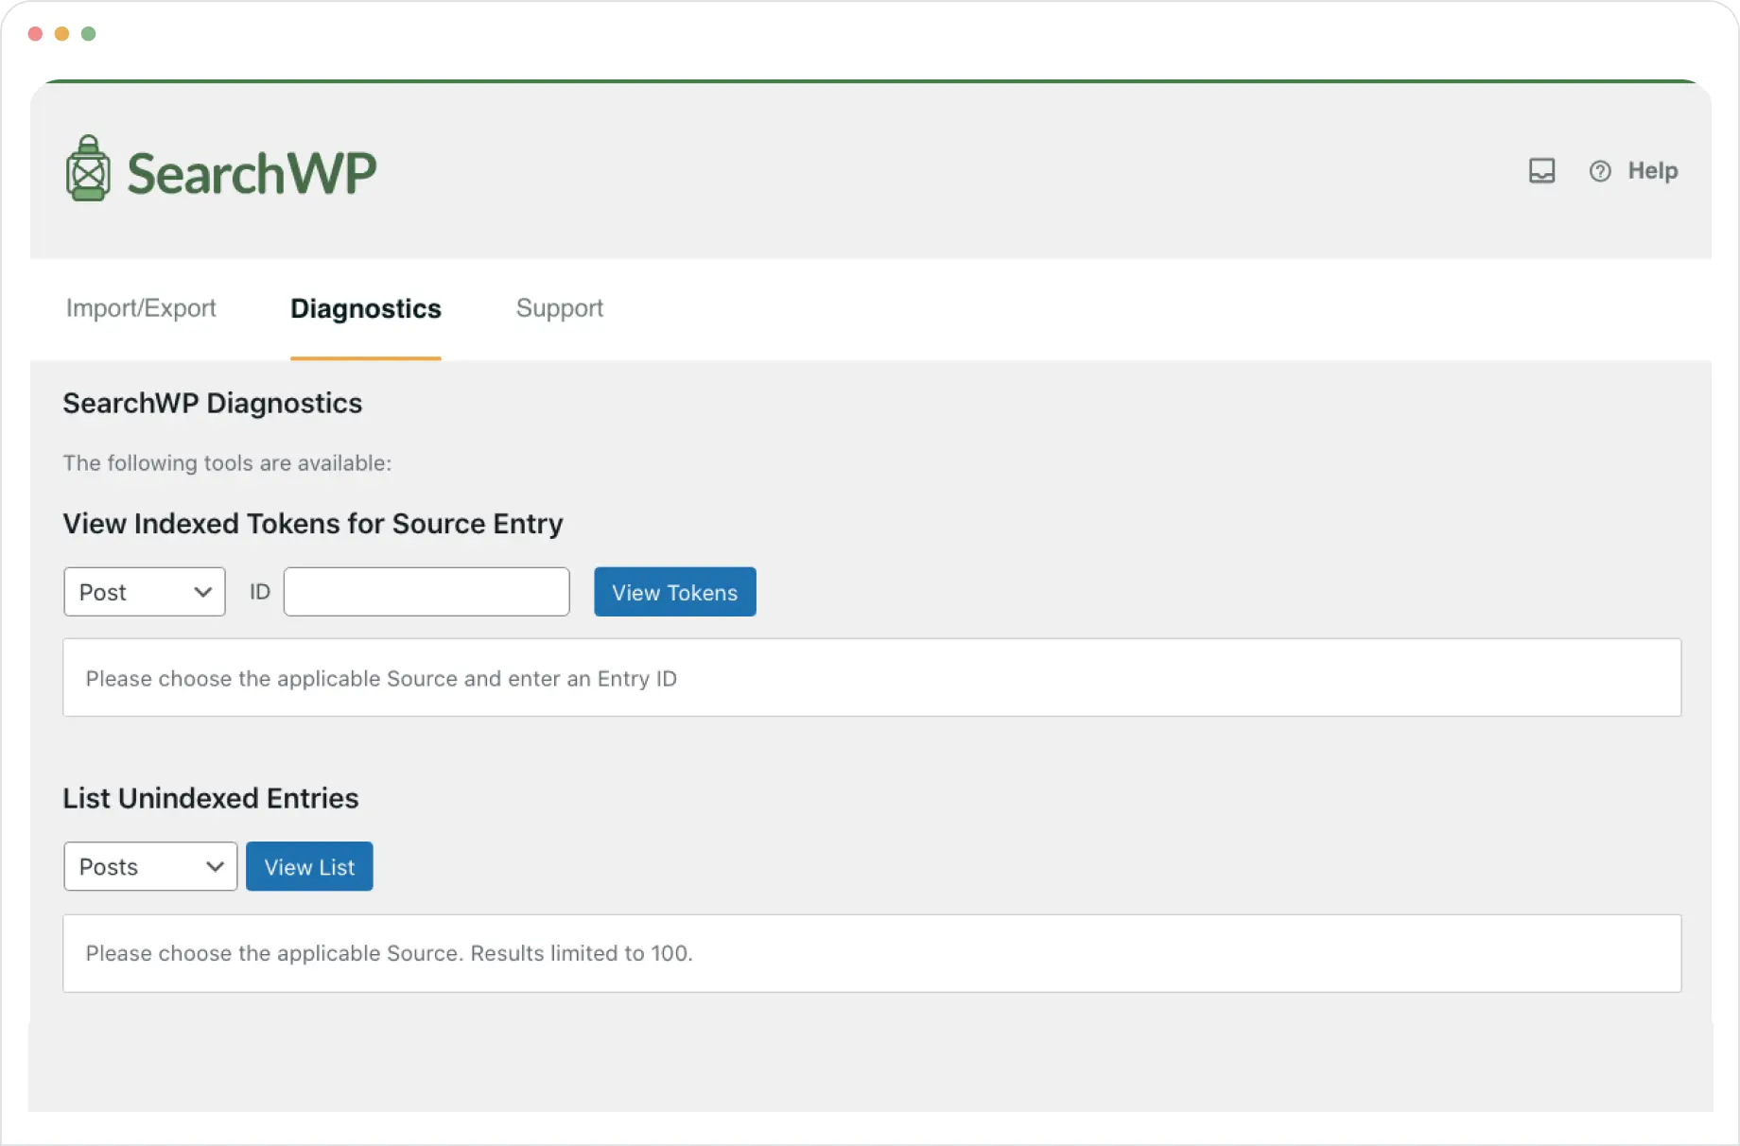Click the red window control dot
1740x1146 pixels.
(x=35, y=33)
